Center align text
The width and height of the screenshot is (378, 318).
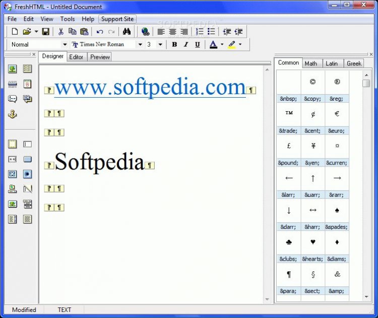172,32
